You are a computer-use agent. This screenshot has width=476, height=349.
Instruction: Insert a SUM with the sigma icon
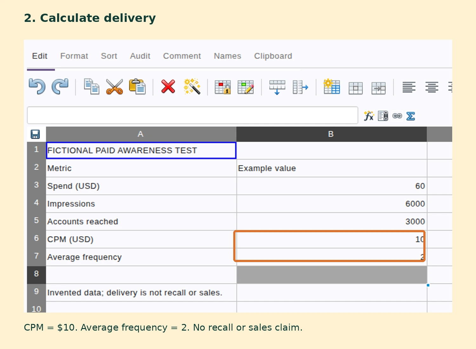(x=411, y=116)
